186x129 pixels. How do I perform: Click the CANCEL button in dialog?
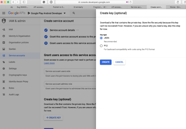(119, 62)
